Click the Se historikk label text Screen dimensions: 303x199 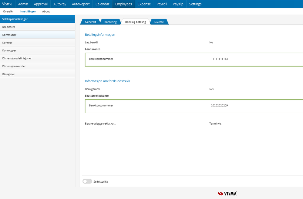pos(101,182)
